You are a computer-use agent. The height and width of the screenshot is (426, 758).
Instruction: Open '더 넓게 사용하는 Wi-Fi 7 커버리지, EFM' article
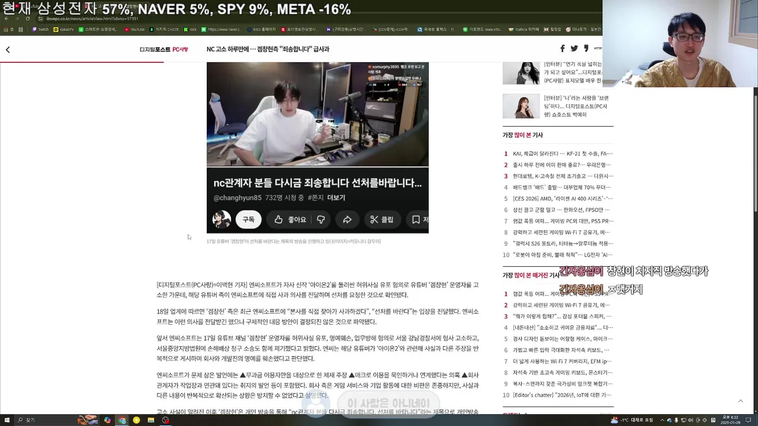(x=562, y=362)
